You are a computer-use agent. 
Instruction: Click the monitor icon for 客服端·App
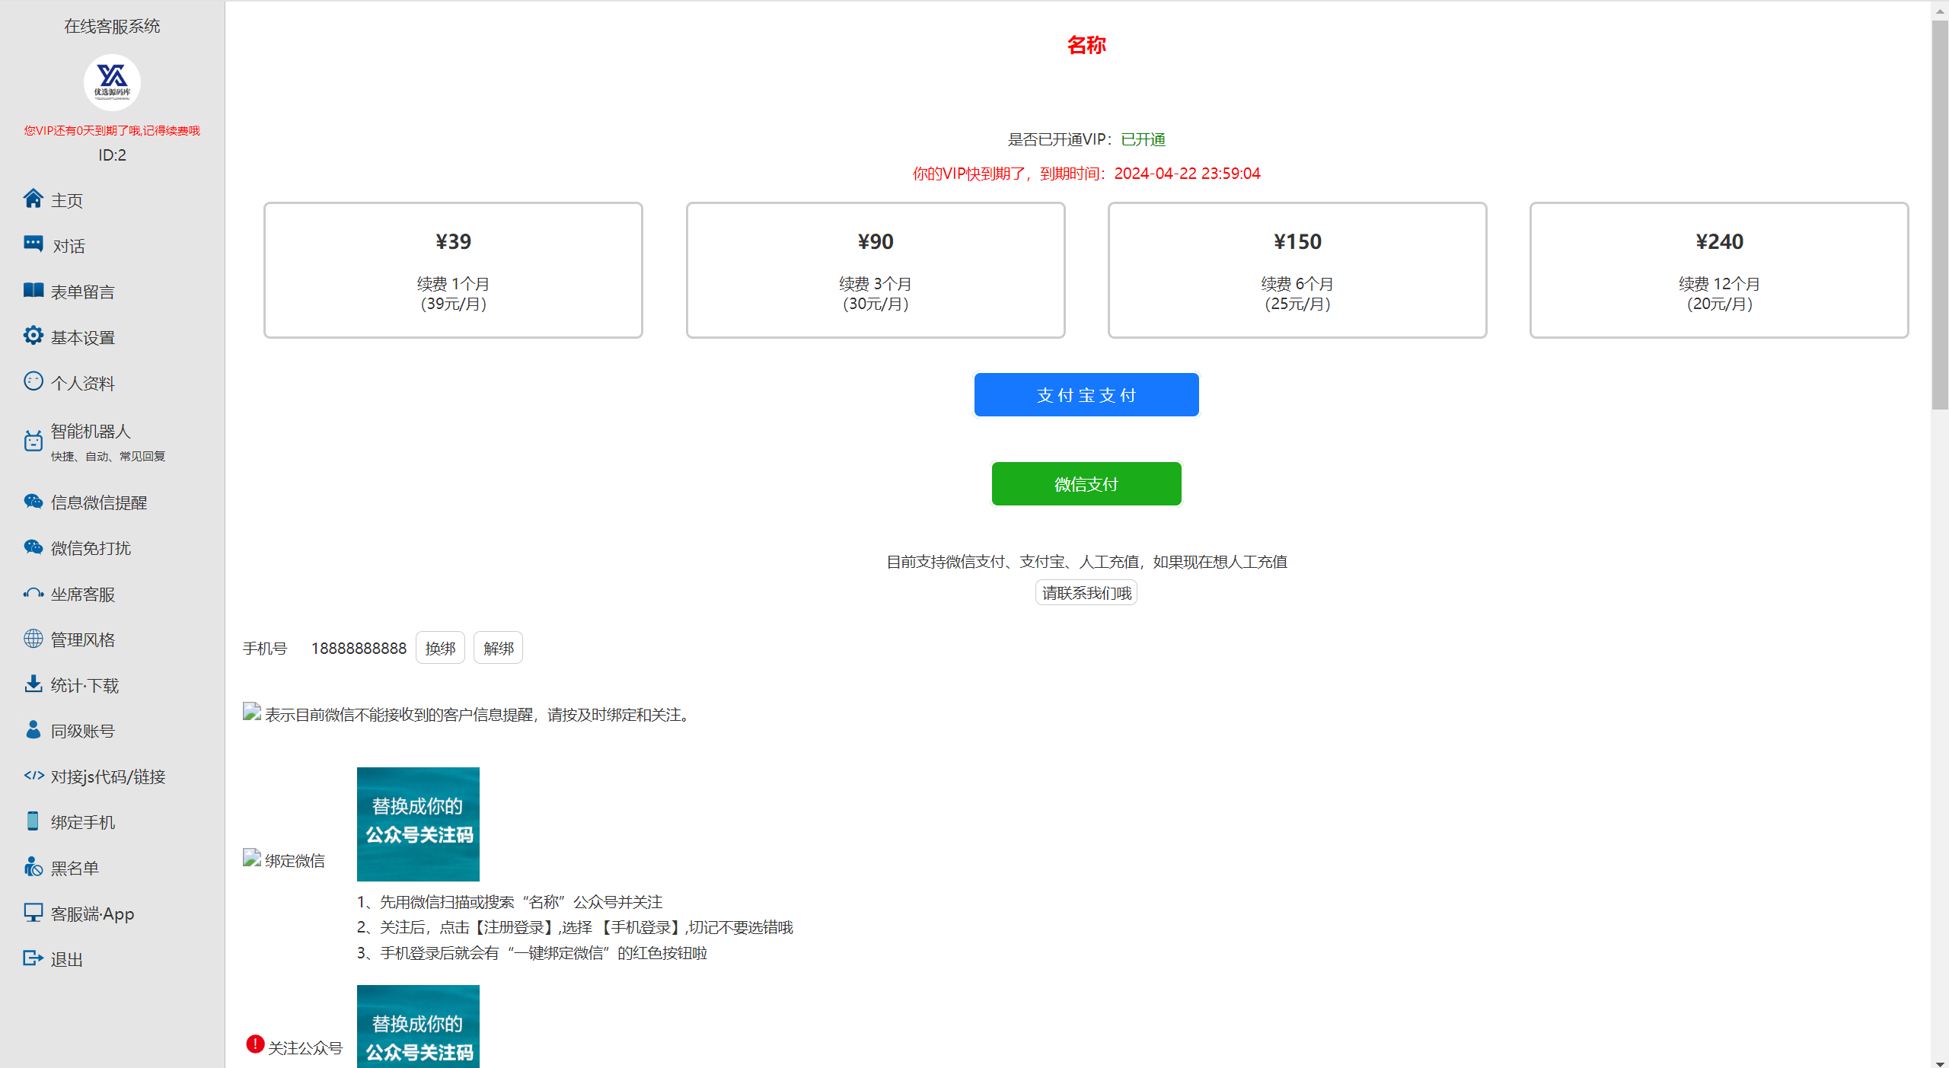[x=33, y=912]
